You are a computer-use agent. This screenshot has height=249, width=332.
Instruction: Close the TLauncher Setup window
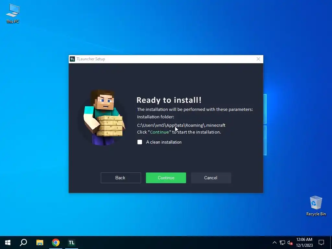click(258, 59)
